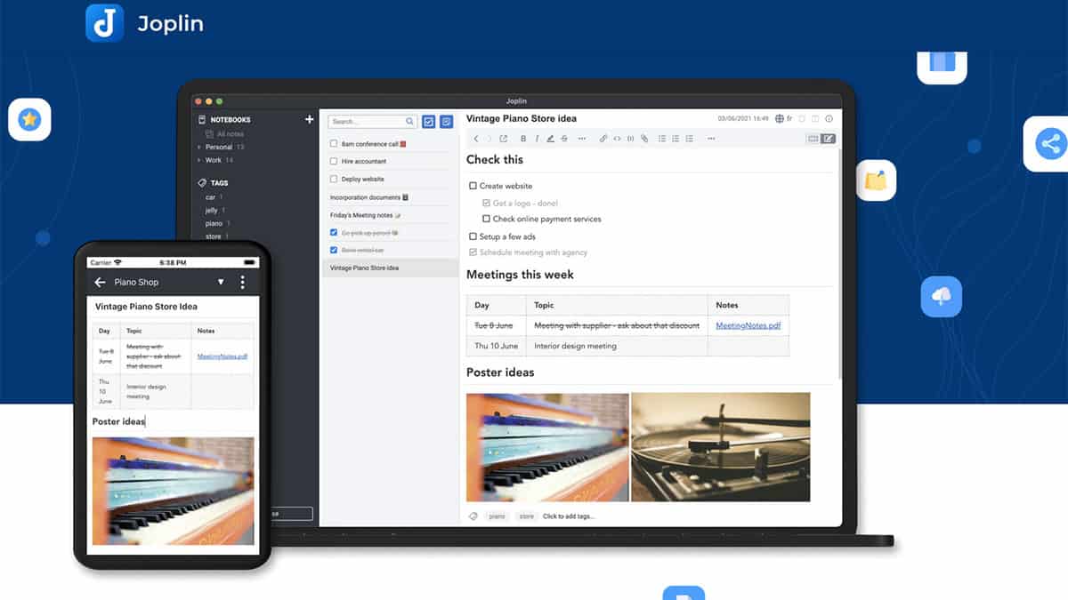Uncheck the completed Go pick up parcel to-do
This screenshot has width=1068, height=600.
pyautogui.click(x=335, y=232)
